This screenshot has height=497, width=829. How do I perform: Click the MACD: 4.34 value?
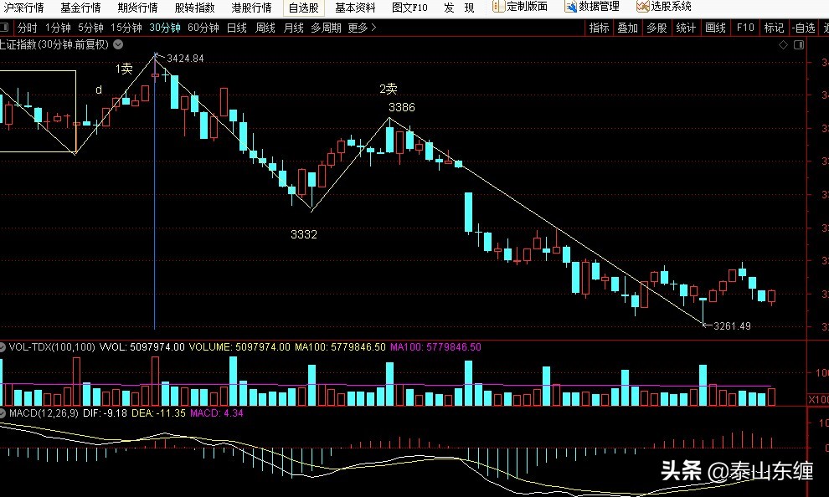point(217,413)
